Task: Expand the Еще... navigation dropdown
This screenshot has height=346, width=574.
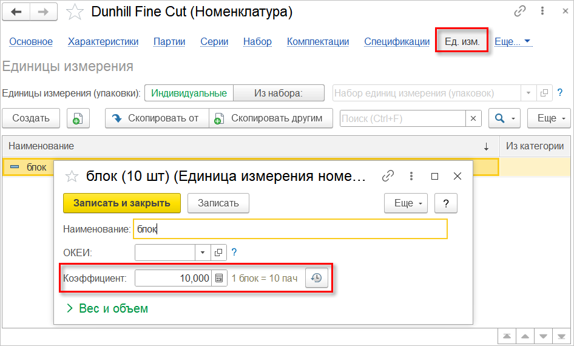Action: [513, 42]
